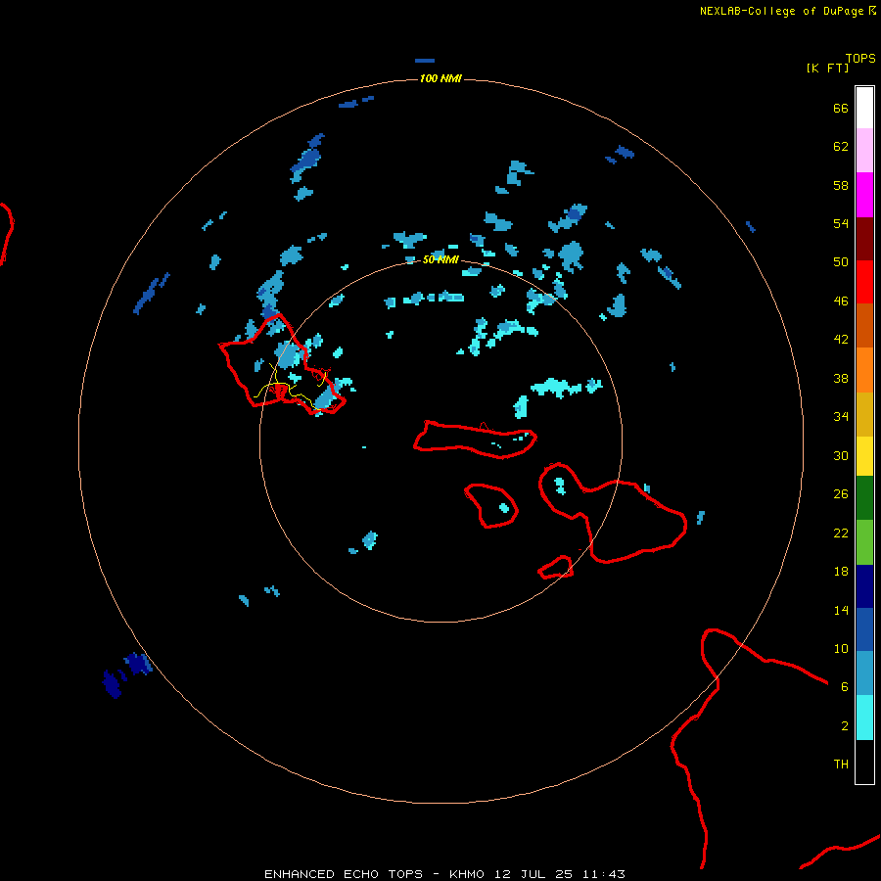Click the white swatch in the tops legend
The height and width of the screenshot is (881, 881).
point(864,108)
